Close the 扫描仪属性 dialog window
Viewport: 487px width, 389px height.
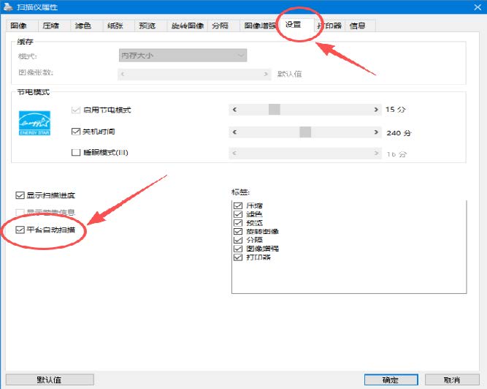coord(478,7)
